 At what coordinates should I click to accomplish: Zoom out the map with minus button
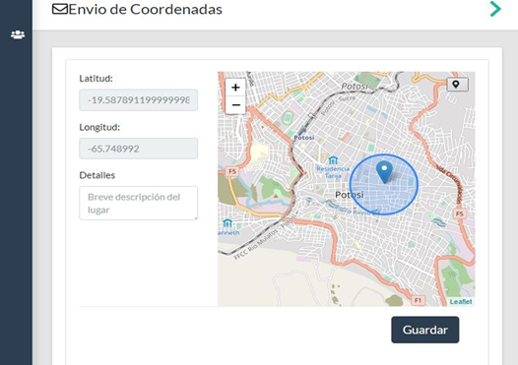coord(235,105)
